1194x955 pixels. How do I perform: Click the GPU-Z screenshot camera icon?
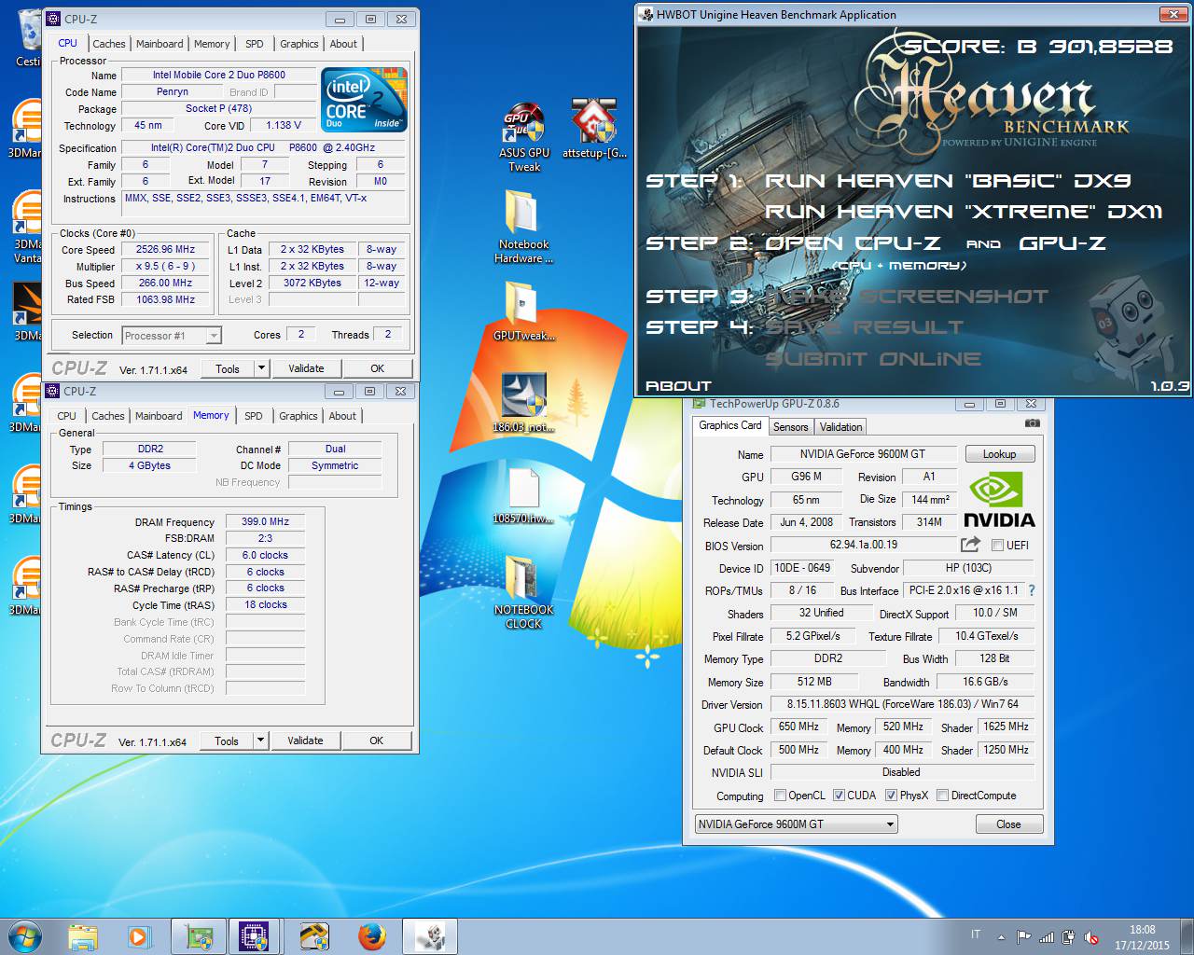[x=1033, y=423]
